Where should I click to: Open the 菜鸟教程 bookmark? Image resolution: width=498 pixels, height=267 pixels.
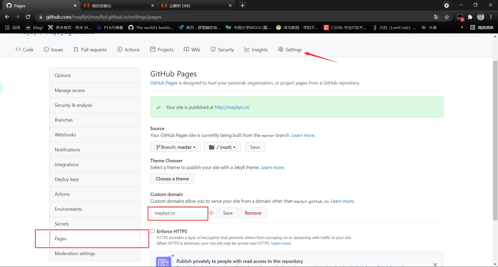pyautogui.click(x=297, y=27)
